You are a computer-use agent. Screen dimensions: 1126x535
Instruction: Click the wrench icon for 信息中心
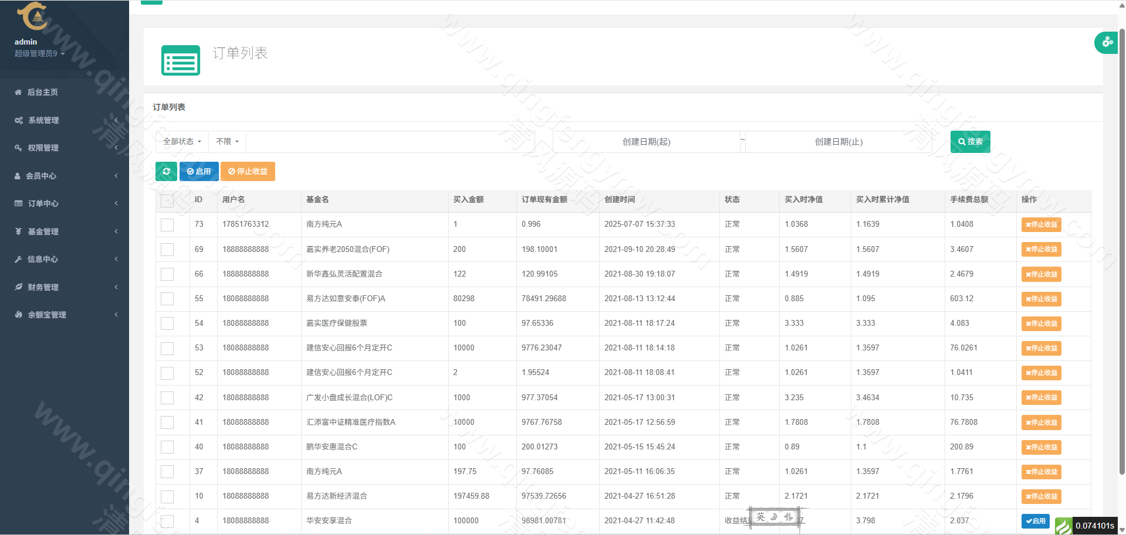(x=18, y=259)
